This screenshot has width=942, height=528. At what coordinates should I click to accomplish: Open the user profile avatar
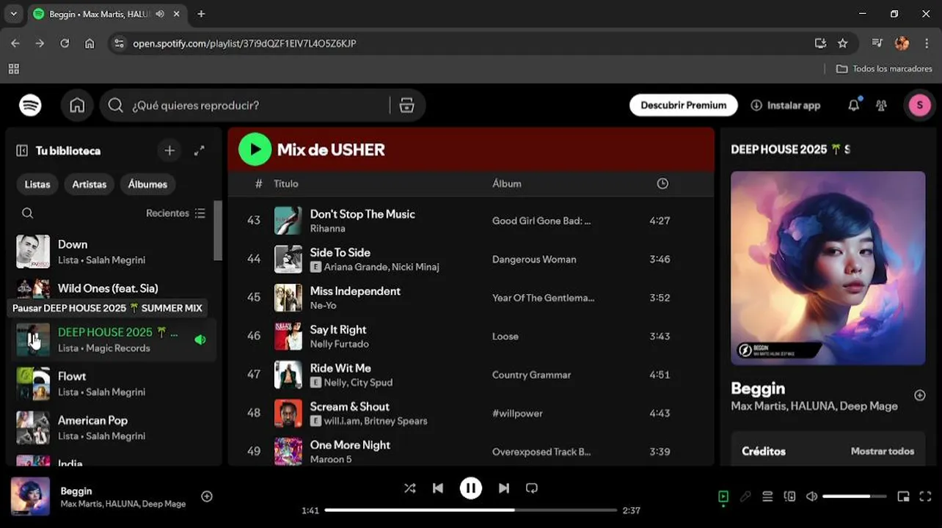(920, 106)
